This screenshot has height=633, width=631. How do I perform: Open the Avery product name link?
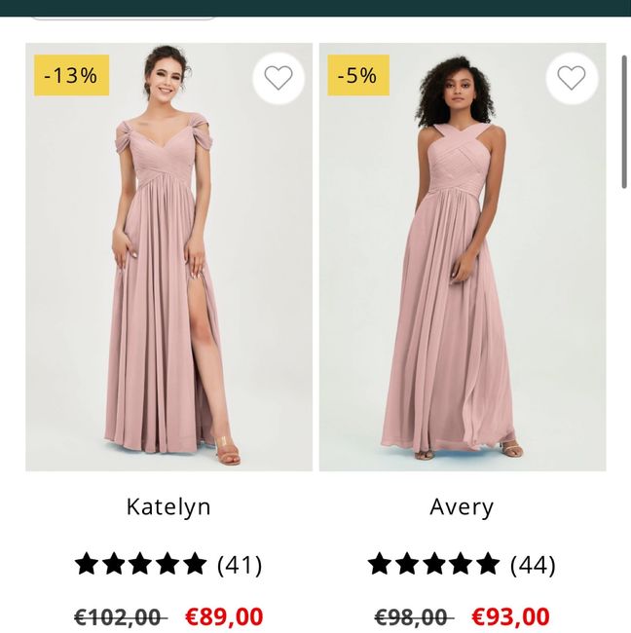pos(462,507)
